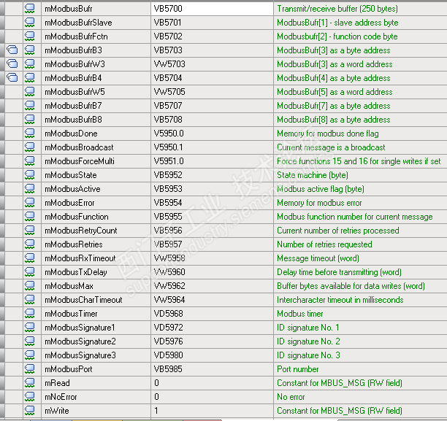Select the mNoError symbol name
The height and width of the screenshot is (421, 447).
[x=61, y=397]
